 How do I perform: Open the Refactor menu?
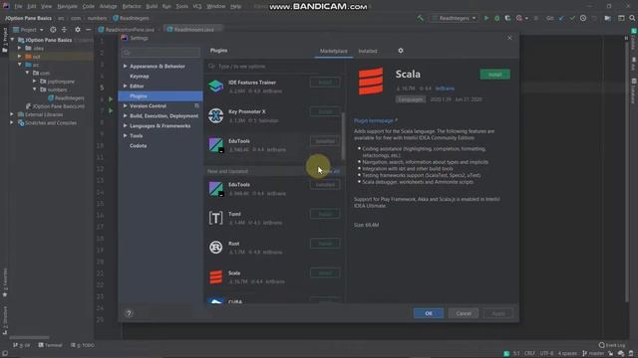click(132, 6)
